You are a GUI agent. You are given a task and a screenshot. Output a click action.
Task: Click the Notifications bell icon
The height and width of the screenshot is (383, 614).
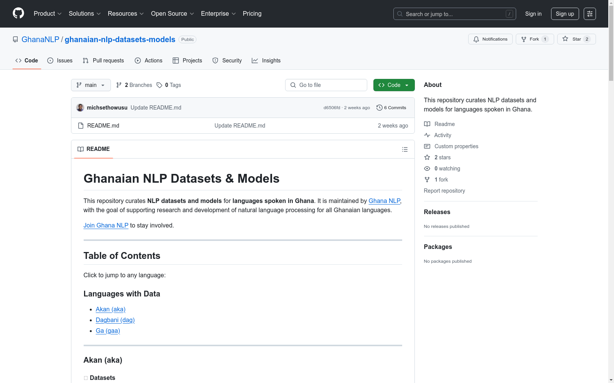click(x=476, y=39)
